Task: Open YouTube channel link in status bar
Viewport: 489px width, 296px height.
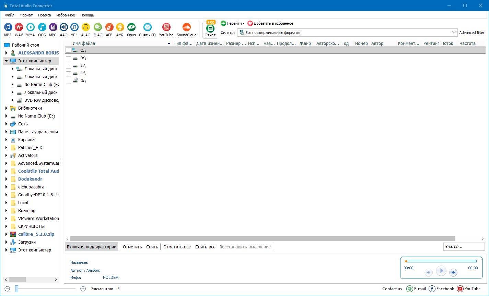Action: tap(469, 289)
